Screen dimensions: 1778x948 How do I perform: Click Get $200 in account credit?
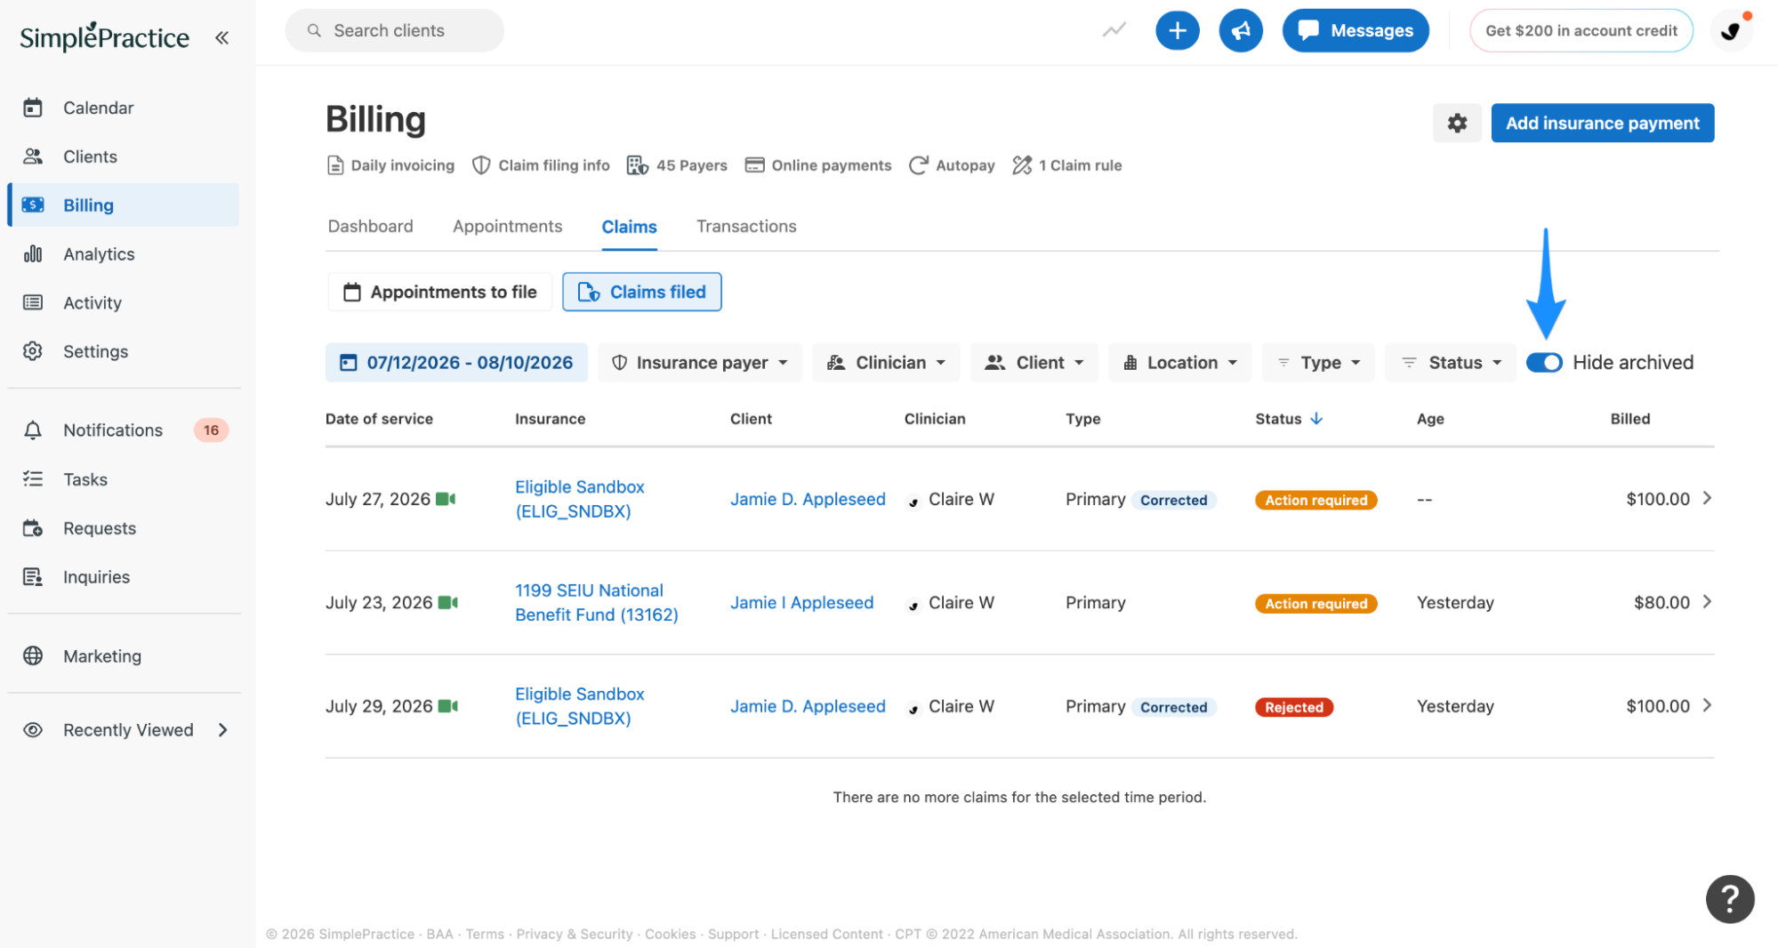[1581, 30]
